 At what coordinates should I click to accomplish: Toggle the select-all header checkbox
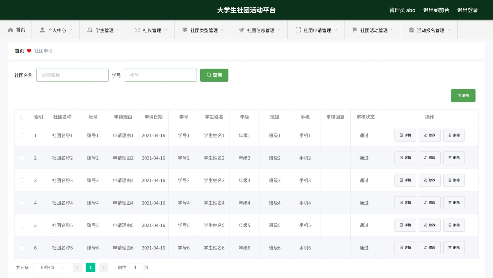23,117
